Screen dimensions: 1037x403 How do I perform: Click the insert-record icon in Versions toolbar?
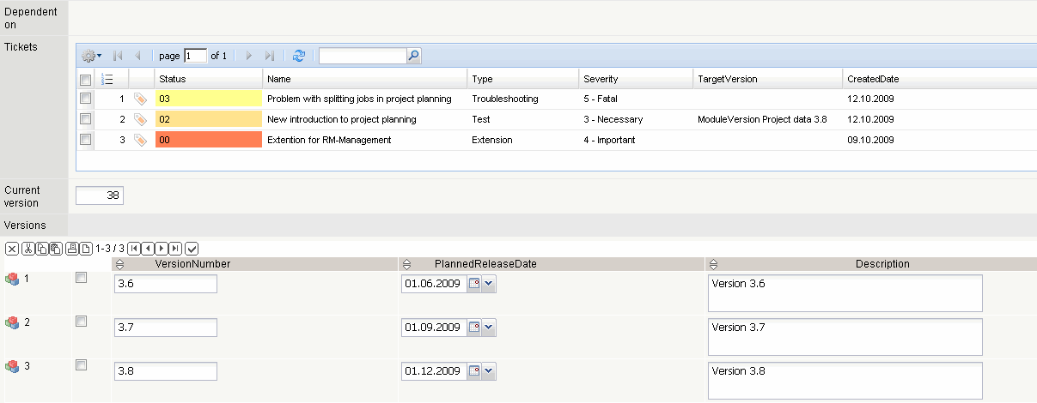pos(72,249)
